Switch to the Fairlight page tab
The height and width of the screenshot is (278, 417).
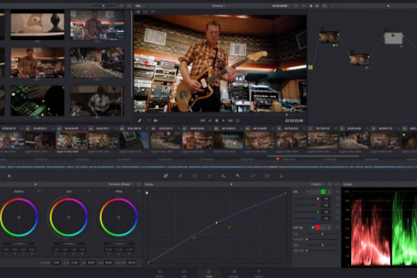click(234, 273)
